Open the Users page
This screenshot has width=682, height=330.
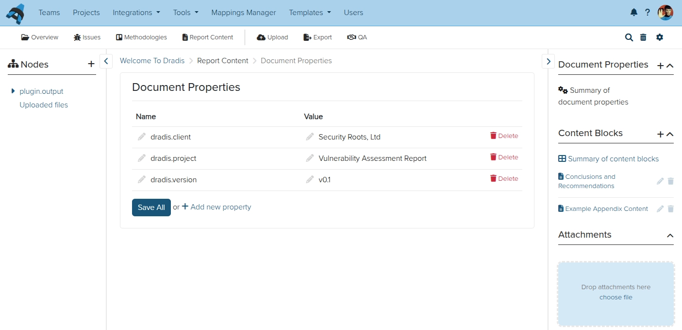[353, 13]
